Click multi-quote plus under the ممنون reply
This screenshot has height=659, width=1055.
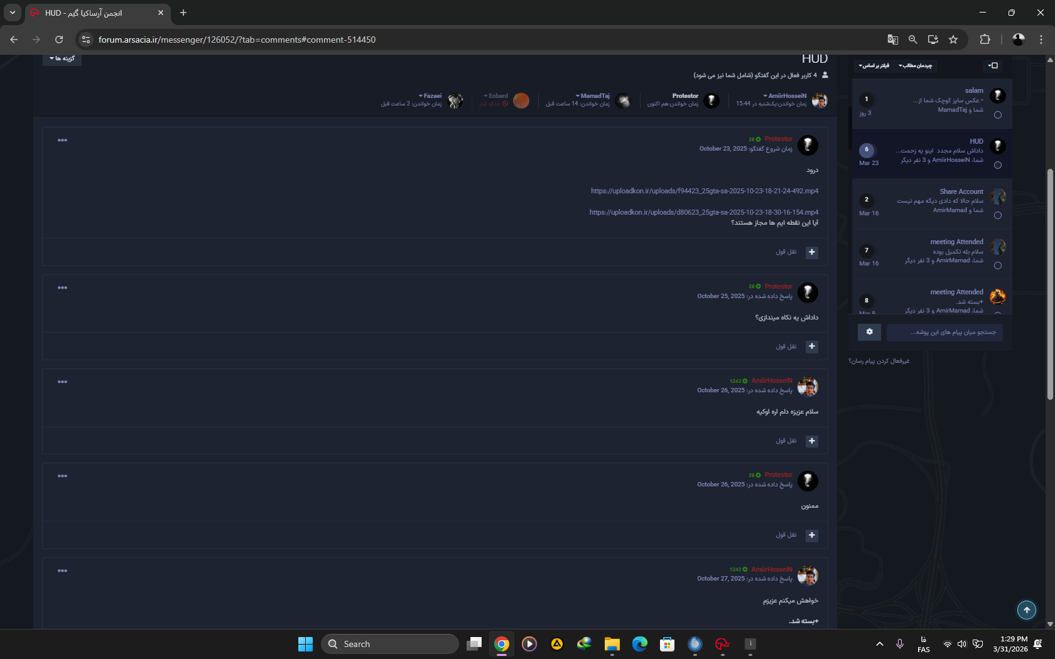tap(812, 535)
